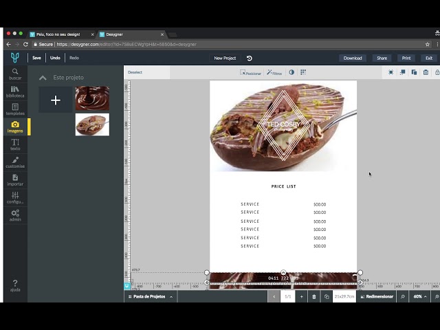Open the buscar search panel
The image size is (440, 330).
(x=15, y=74)
